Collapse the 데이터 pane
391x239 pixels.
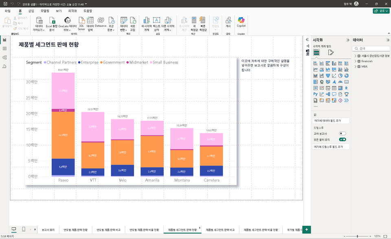coord(388,40)
